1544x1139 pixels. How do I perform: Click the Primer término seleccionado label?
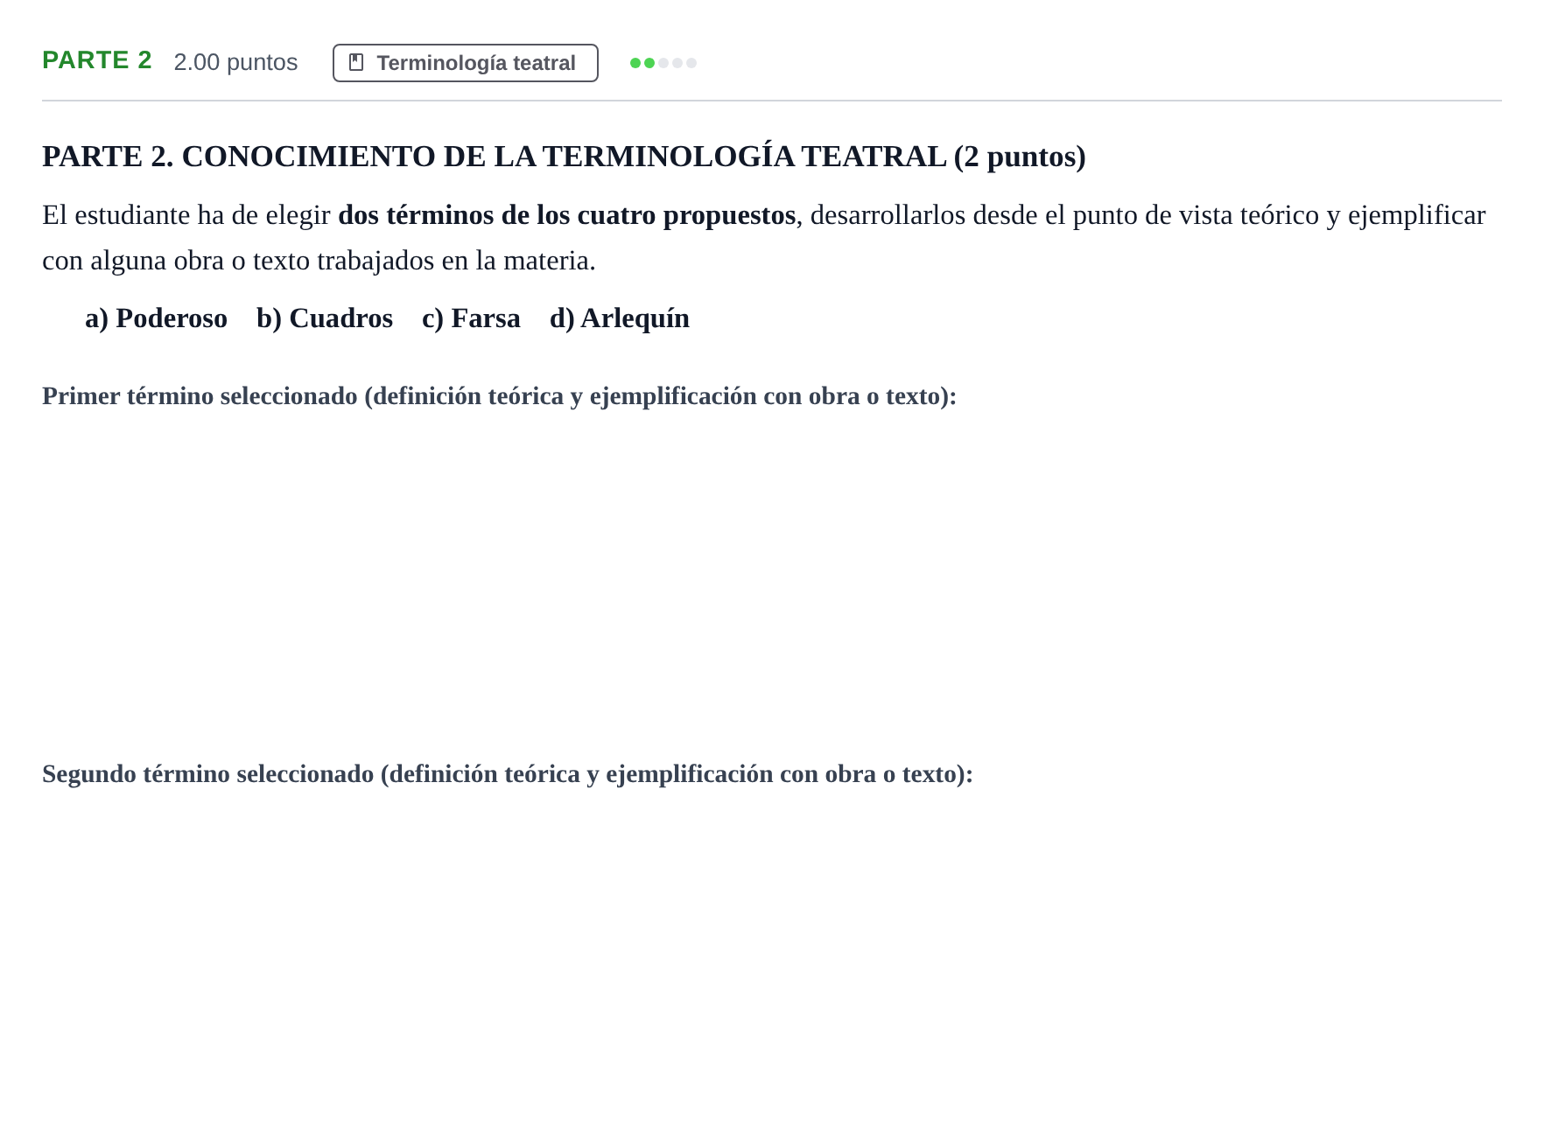click(x=499, y=396)
